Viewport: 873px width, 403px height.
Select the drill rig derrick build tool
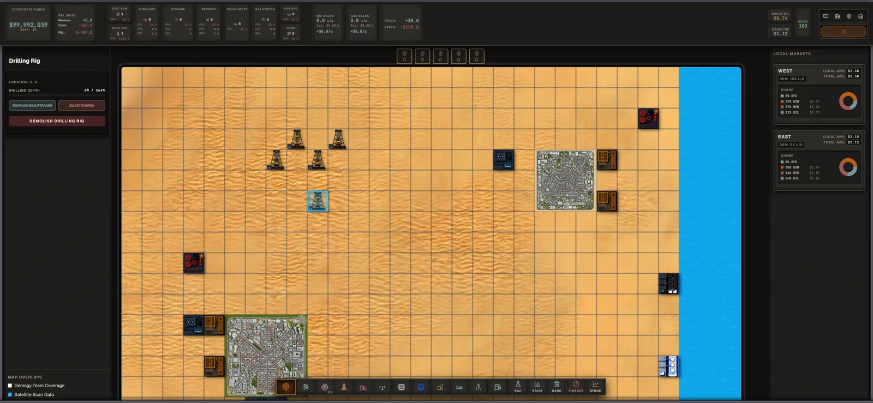pos(344,387)
